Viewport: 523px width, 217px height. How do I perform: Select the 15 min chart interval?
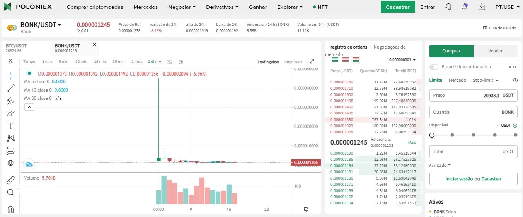point(100,62)
